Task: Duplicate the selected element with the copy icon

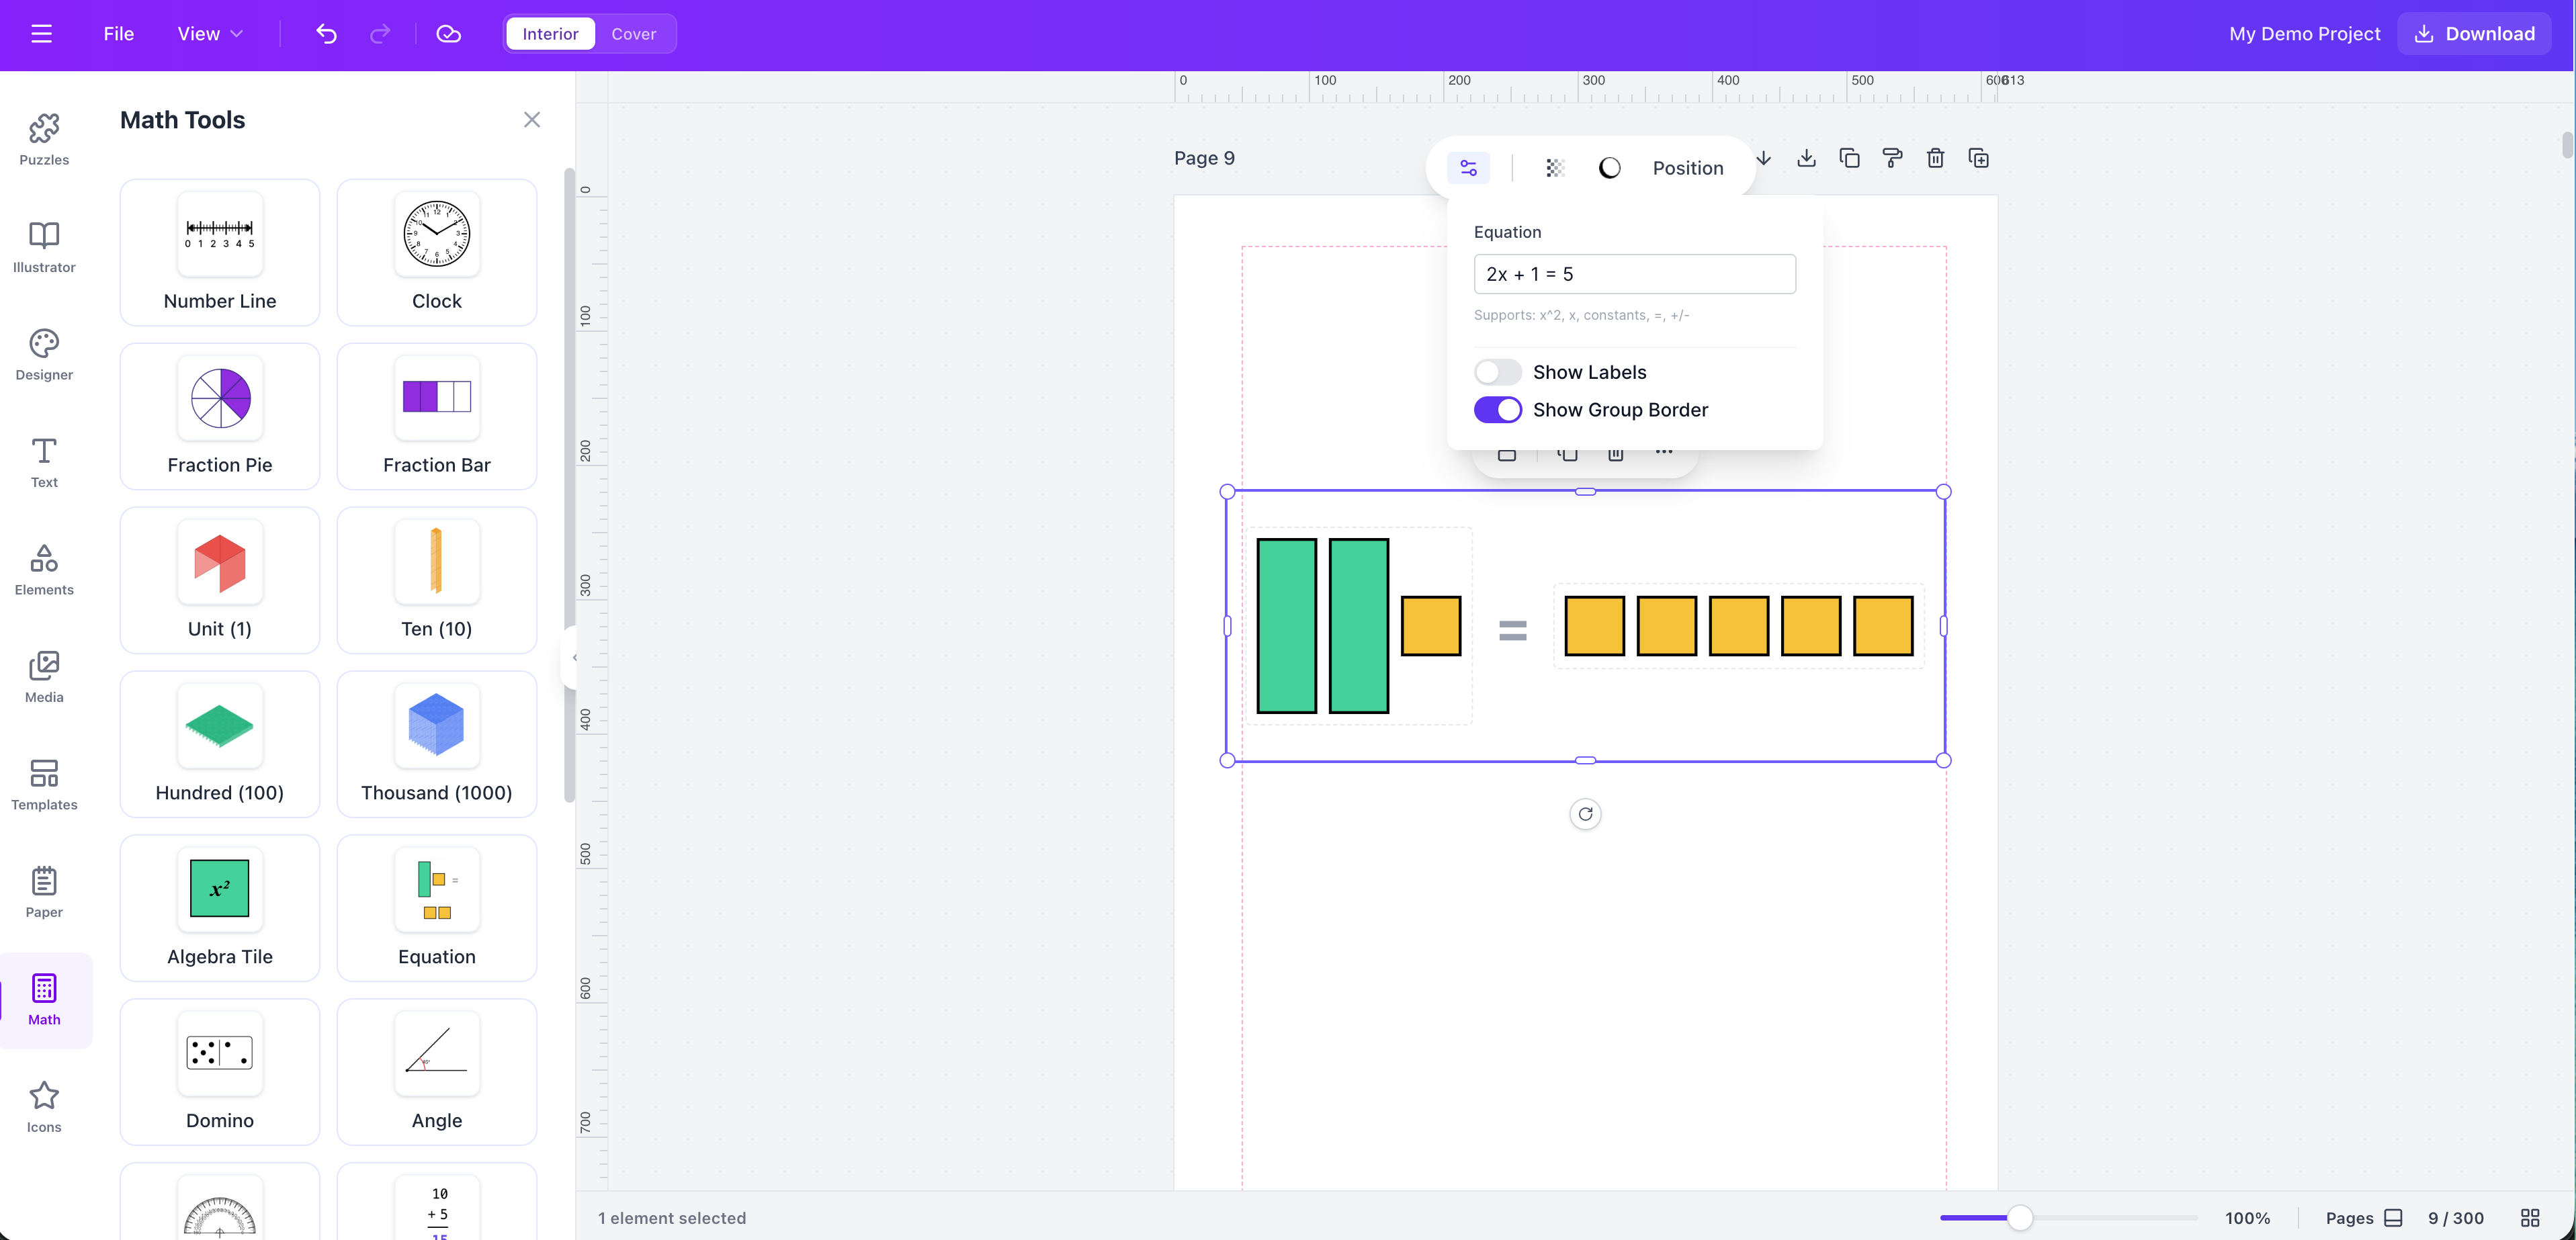Action: (x=1849, y=158)
